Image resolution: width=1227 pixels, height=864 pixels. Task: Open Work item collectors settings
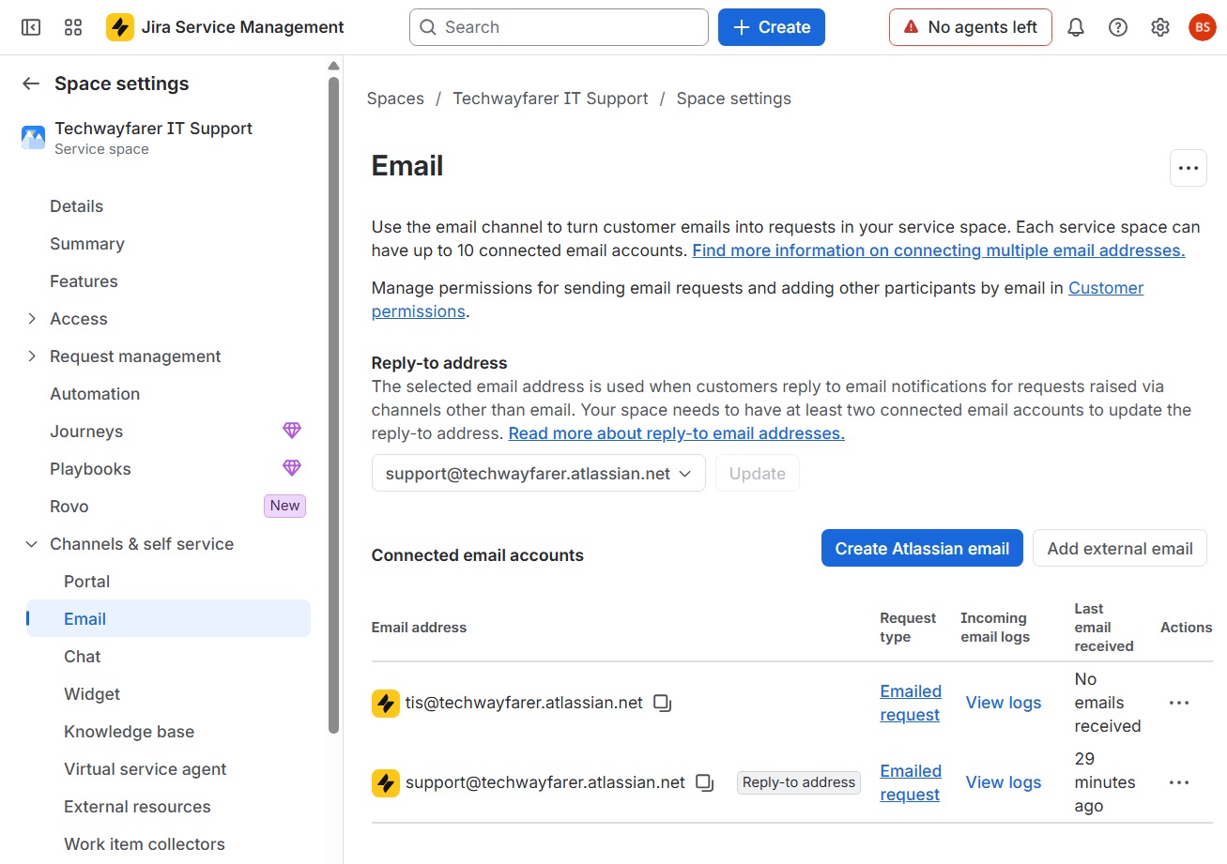click(x=145, y=844)
